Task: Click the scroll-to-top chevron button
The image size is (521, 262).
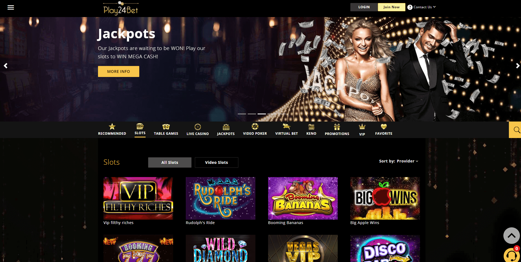Action: tap(512, 236)
